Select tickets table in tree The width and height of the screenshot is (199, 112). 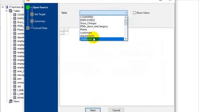21,98
